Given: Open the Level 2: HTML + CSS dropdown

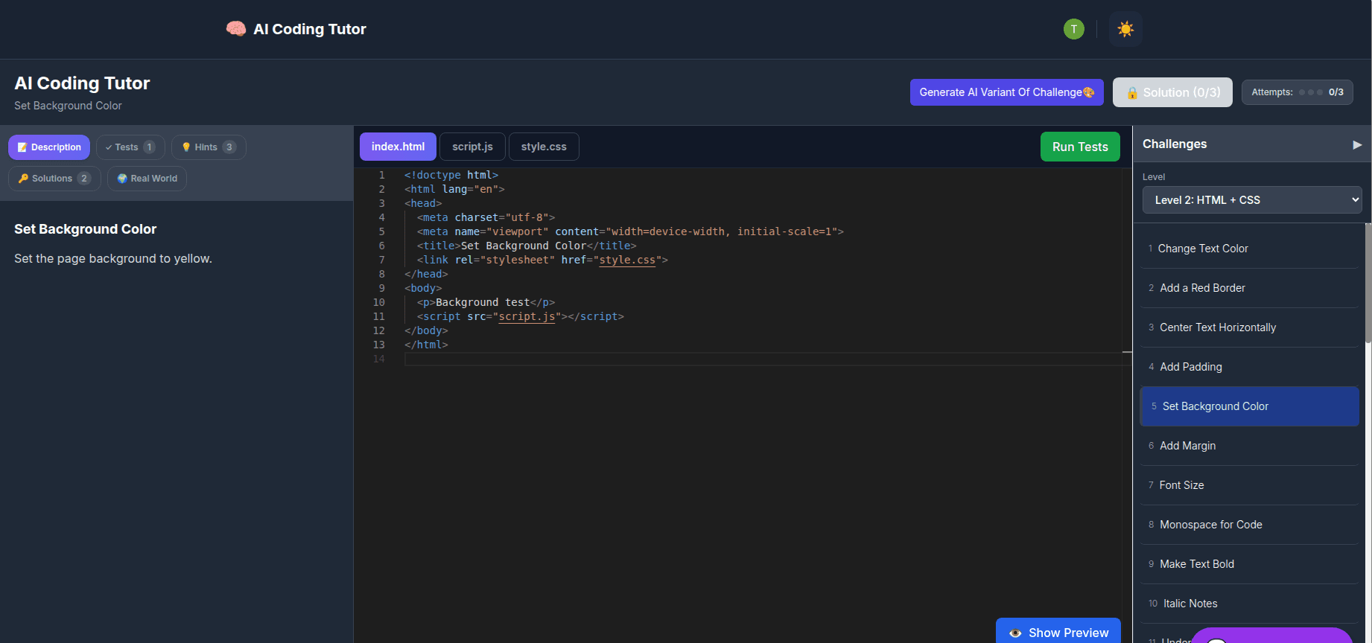Looking at the screenshot, I should click(1252, 200).
